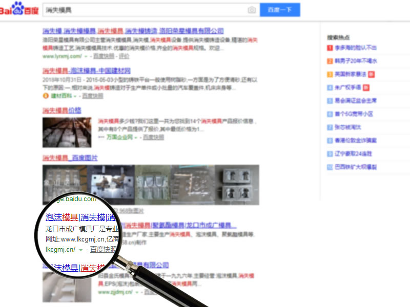Click rank 1 badge beside 李多海的脸认不出
The width and height of the screenshot is (410, 307).
[x=330, y=48]
